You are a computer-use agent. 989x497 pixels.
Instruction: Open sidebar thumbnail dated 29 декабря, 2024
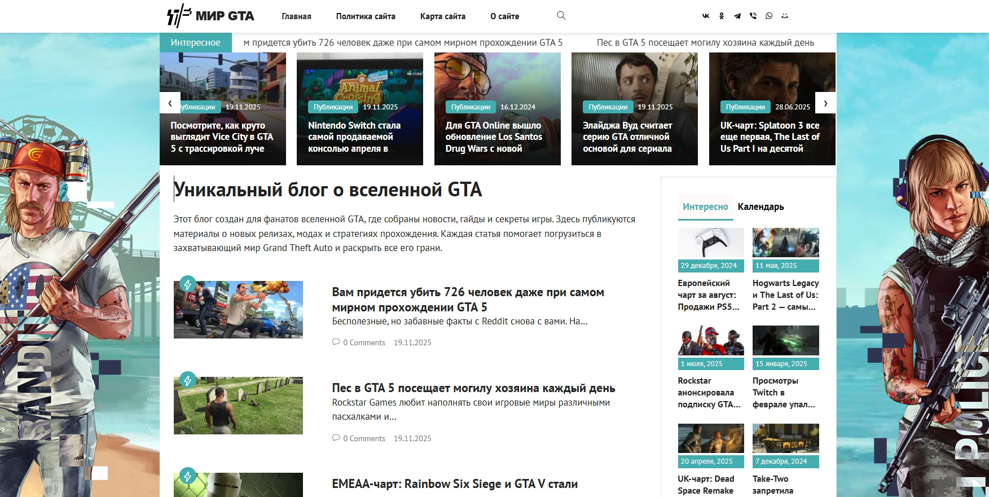pyautogui.click(x=711, y=243)
